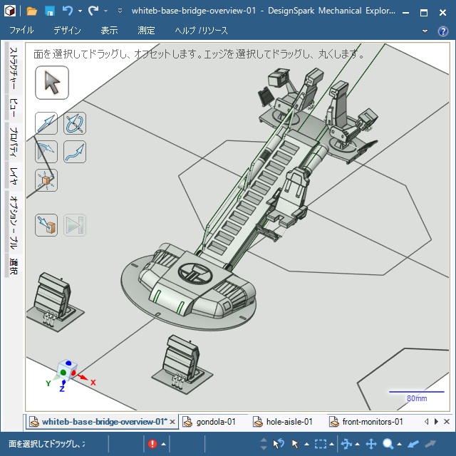The image size is (456, 456).
Task: Select the round base platform model in viewport
Action: (x=189, y=292)
